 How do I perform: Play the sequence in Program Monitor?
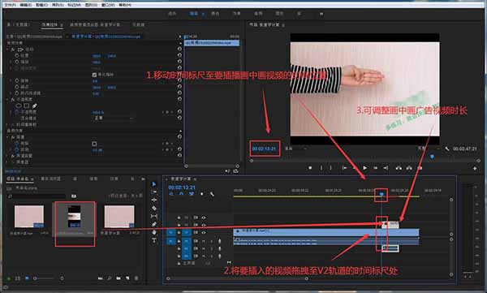[365, 168]
